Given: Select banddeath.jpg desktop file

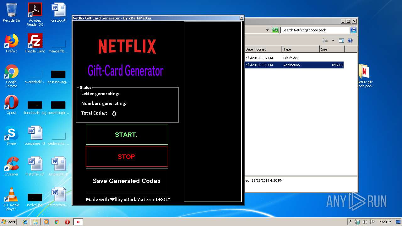Looking at the screenshot, I should [x=35, y=107].
